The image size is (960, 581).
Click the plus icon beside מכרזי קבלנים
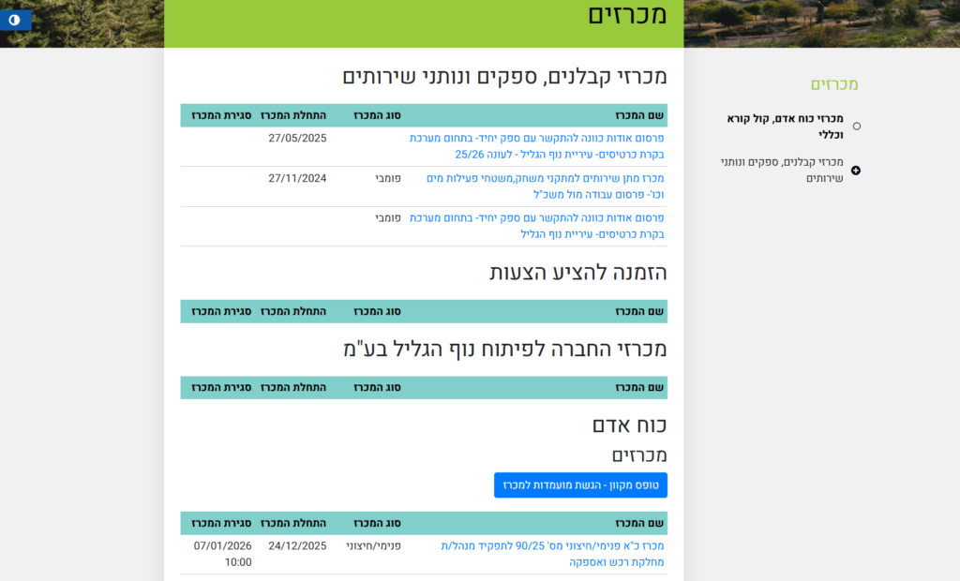click(856, 171)
